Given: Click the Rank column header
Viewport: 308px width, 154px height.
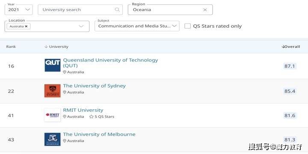Looking at the screenshot, I should (11, 46).
